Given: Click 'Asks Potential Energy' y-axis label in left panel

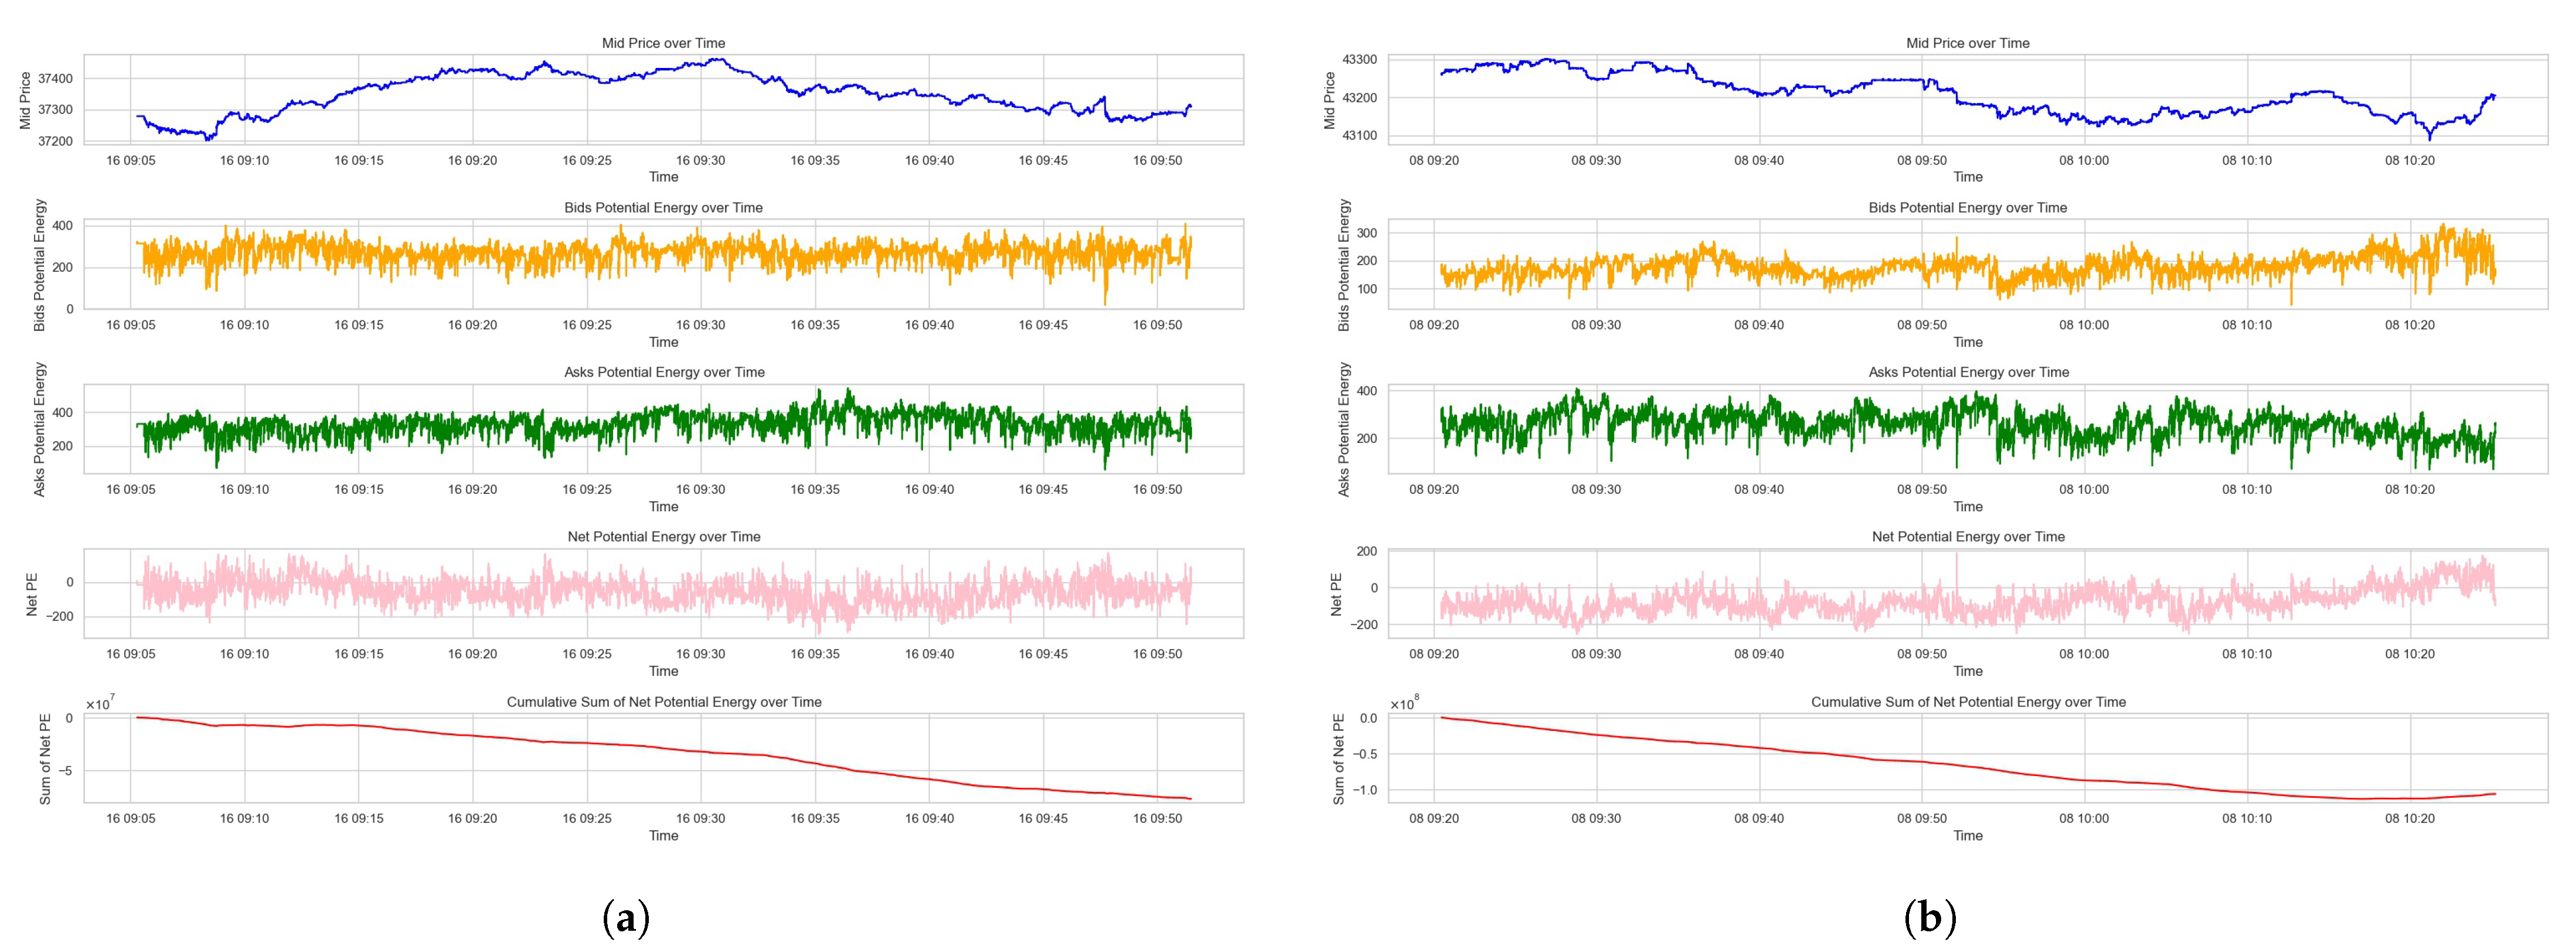Looking at the screenshot, I should pyautogui.click(x=40, y=429).
